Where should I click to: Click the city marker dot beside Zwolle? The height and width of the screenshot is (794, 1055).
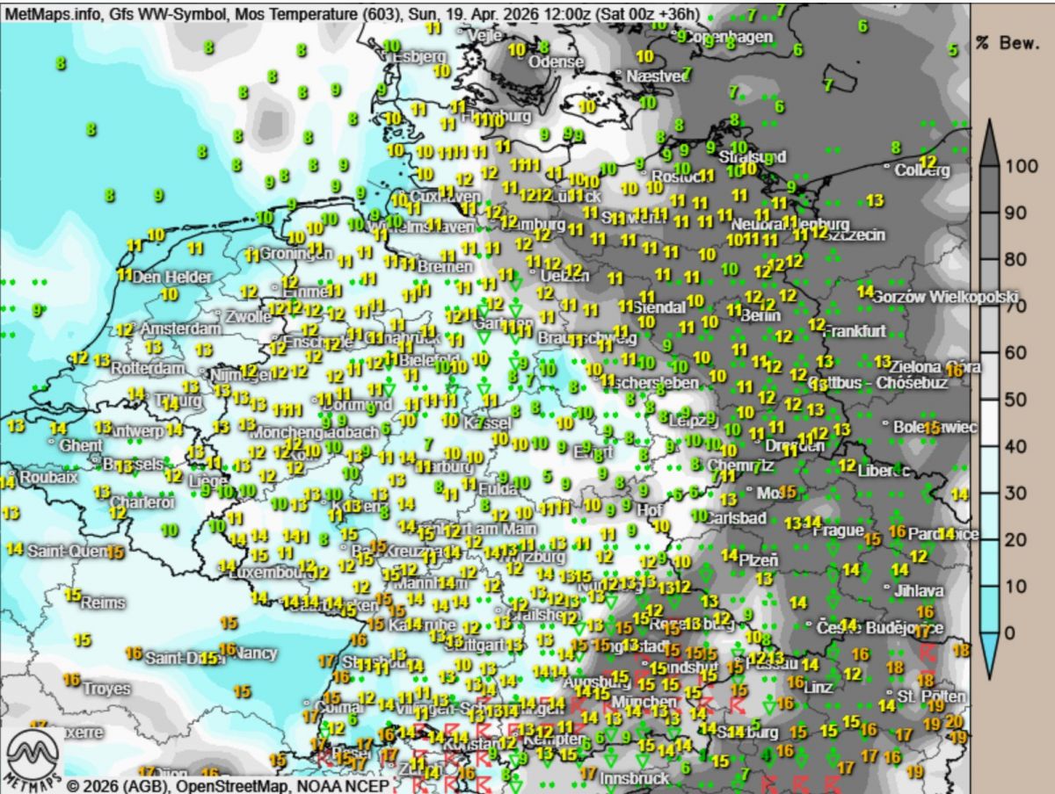pyautogui.click(x=219, y=312)
